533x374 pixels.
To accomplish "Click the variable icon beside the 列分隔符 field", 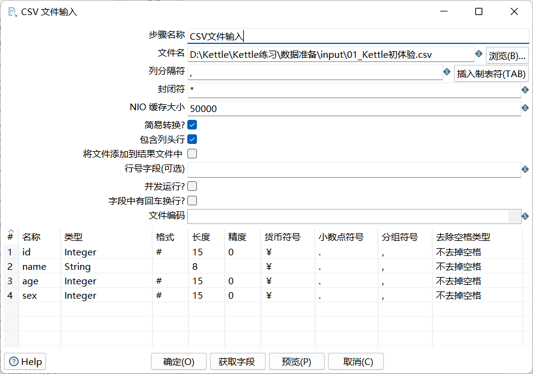I will [447, 72].
